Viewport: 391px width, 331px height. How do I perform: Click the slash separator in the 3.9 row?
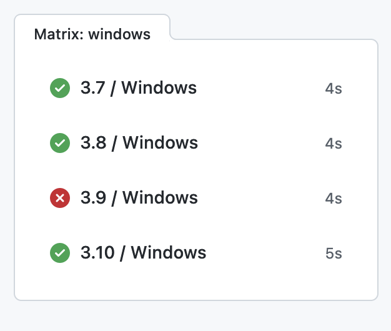pyautogui.click(x=114, y=199)
